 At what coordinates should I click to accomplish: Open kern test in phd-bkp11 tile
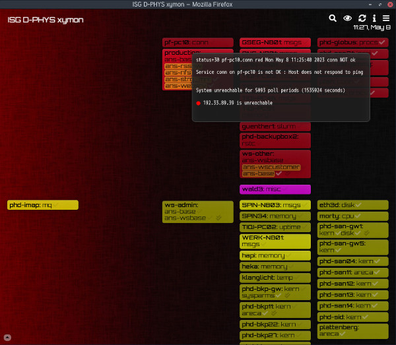click(283, 306)
